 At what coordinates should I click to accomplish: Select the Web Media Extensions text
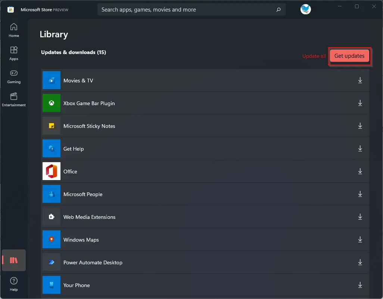tap(89, 217)
